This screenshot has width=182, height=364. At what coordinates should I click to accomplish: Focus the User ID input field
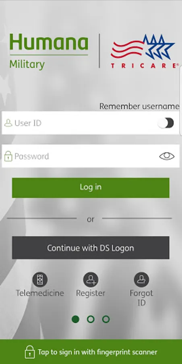(x=91, y=123)
